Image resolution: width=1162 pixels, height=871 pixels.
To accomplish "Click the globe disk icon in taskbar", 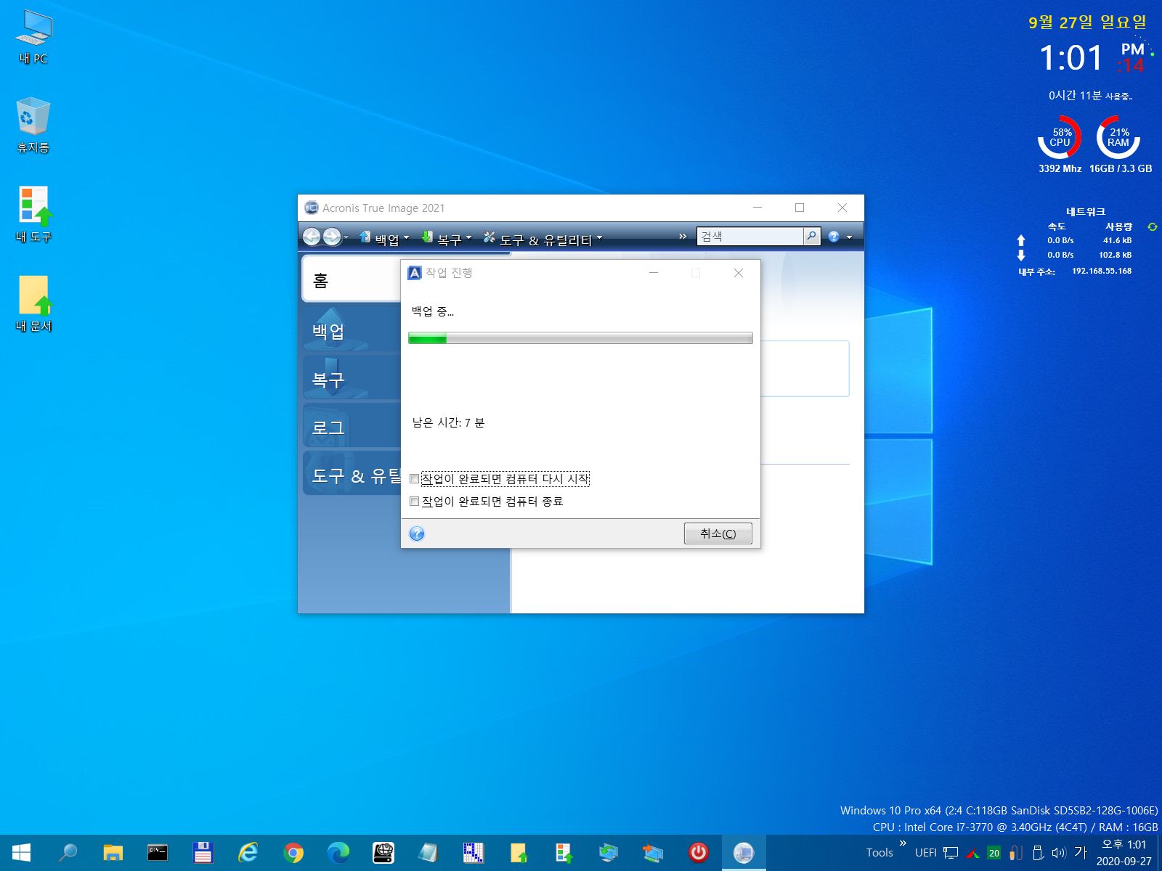I will pyautogui.click(x=383, y=853).
